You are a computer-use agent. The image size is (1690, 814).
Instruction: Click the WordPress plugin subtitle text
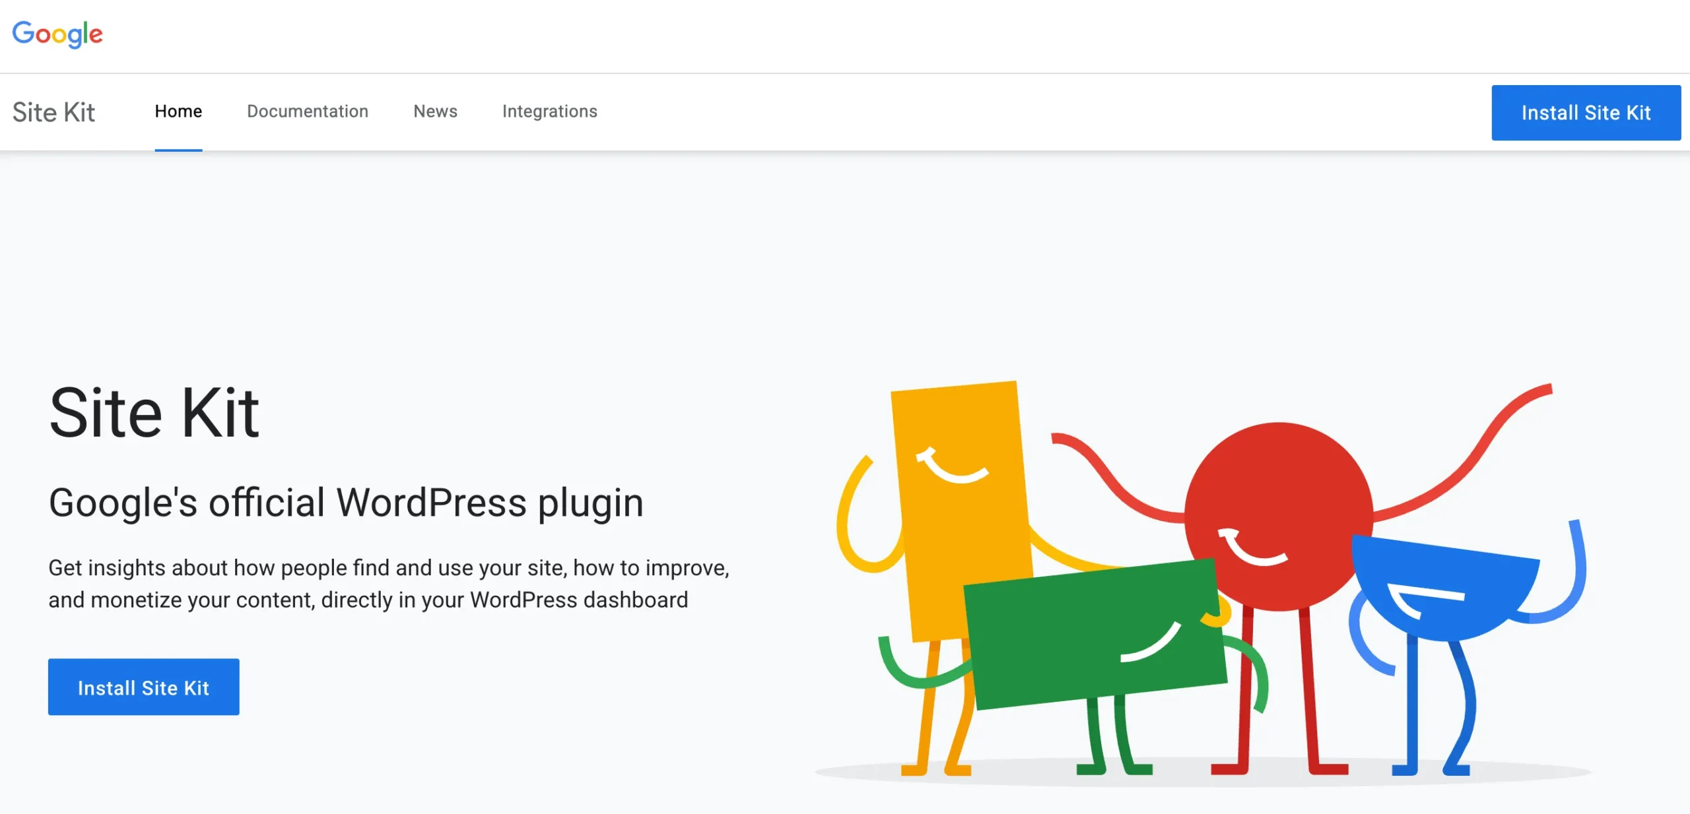[x=347, y=503]
